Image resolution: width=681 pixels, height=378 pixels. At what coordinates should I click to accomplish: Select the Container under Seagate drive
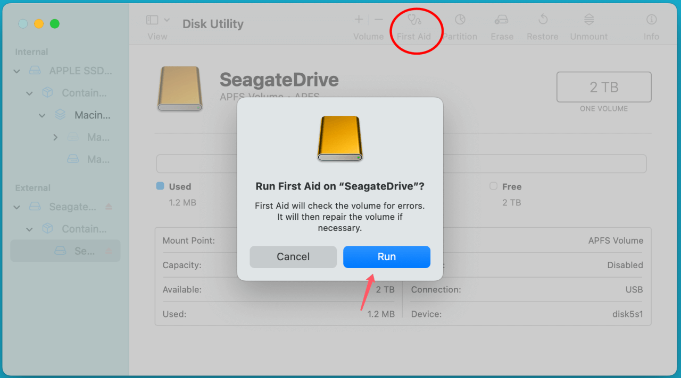pos(85,229)
